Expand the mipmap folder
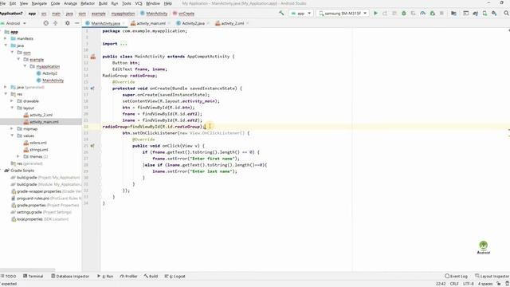Image resolution: width=510 pixels, height=287 pixels. pos(12,129)
